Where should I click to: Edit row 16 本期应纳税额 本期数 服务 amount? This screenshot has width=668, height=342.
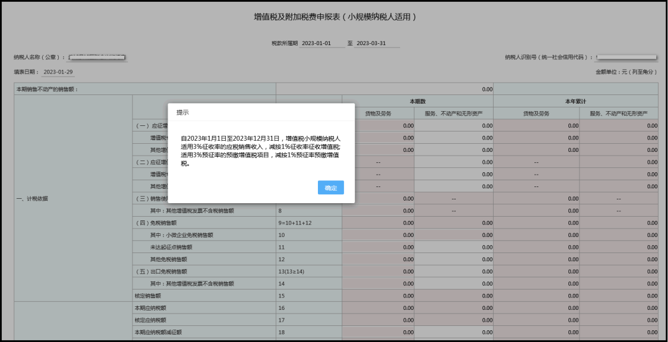pyautogui.click(x=454, y=308)
